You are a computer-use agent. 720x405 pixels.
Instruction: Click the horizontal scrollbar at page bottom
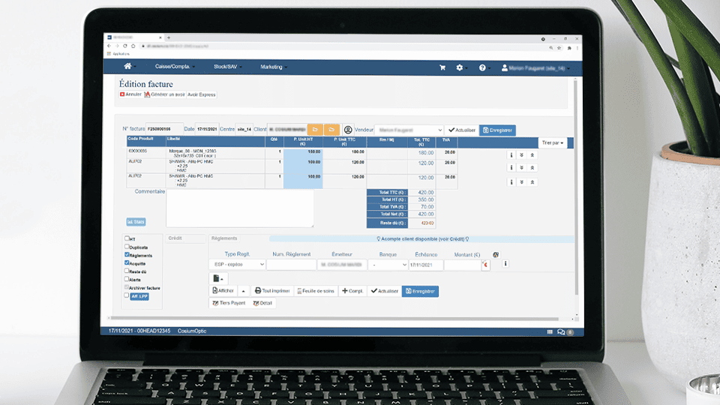coord(334,318)
